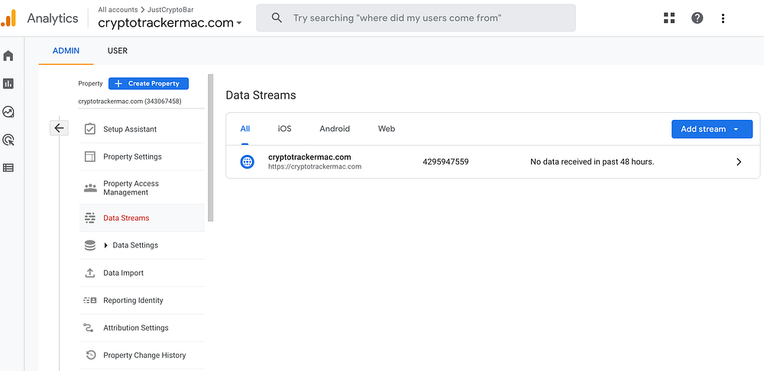Open the three-dot more options menu
Viewport: 764px width, 371px height.
click(724, 18)
